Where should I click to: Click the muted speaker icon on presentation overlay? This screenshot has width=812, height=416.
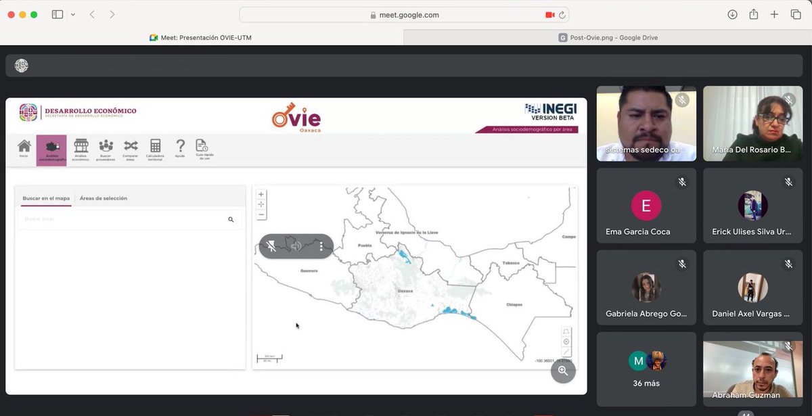pyautogui.click(x=296, y=246)
